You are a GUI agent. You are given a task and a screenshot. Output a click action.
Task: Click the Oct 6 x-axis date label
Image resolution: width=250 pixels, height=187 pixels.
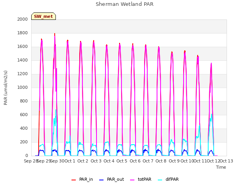tap(135, 161)
